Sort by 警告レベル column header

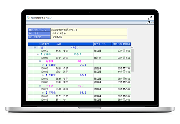(x=102, y=44)
